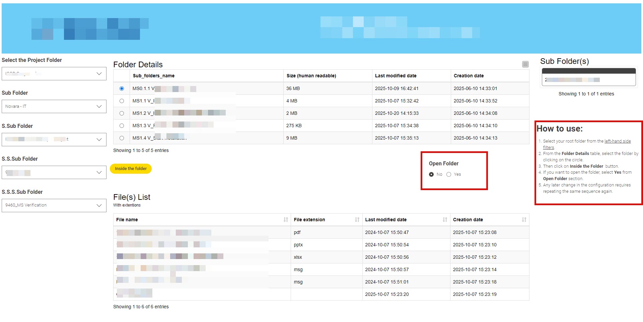Sort by File name column arrows
Screen dimensions: 643x322
click(286, 220)
